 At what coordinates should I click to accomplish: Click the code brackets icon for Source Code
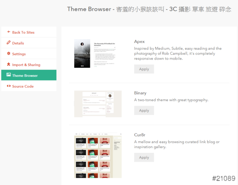(9, 86)
